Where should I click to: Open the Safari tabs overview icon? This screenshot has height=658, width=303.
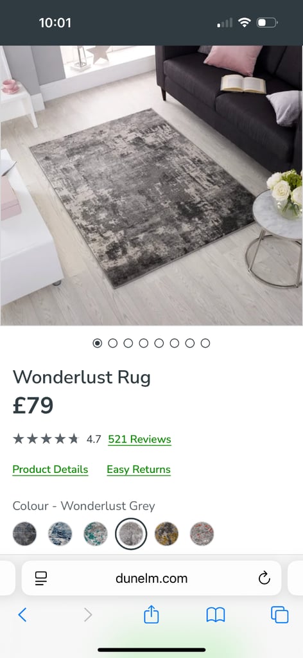pos(279,615)
